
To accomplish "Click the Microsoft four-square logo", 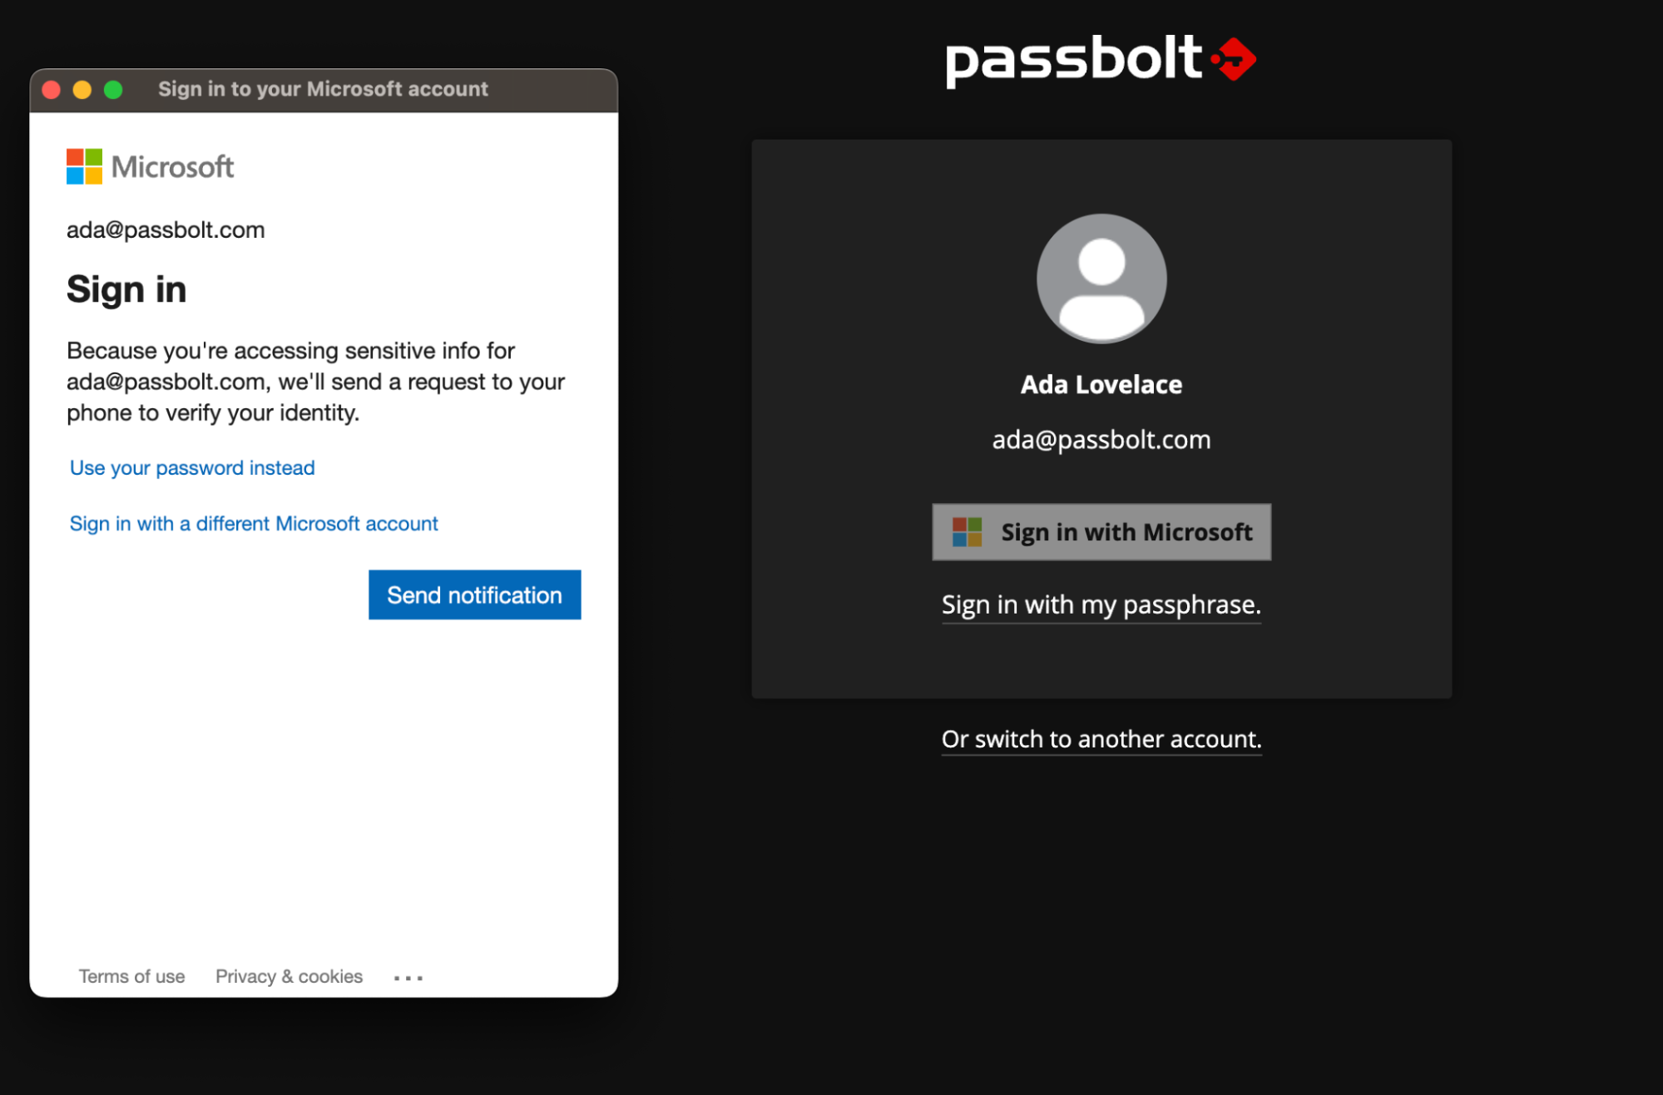I will click(x=83, y=165).
